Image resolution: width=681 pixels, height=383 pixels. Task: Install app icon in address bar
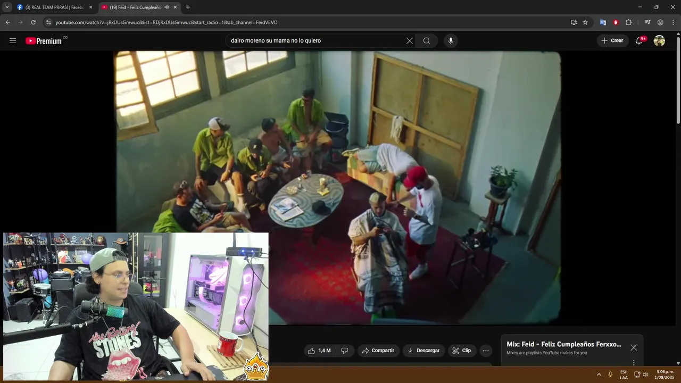tap(574, 22)
